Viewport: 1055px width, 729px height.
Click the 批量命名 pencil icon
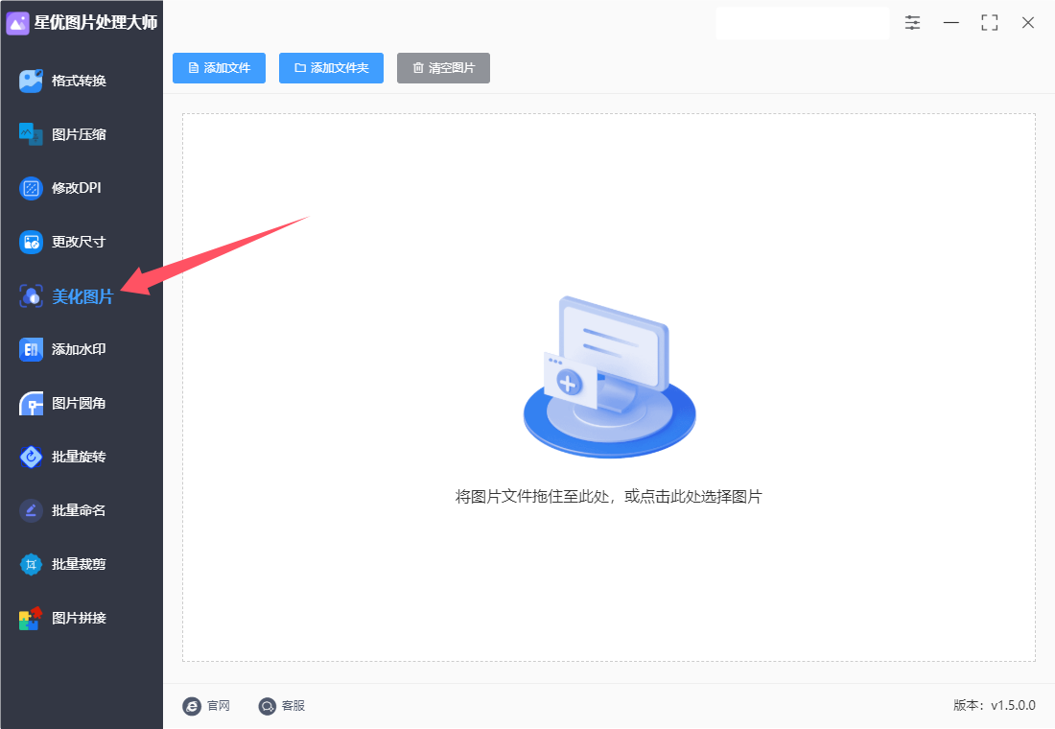(x=31, y=511)
